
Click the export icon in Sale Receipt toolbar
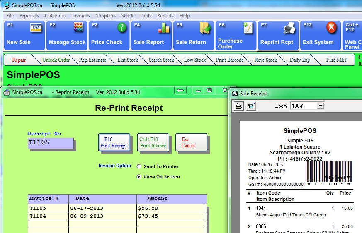coord(251,106)
